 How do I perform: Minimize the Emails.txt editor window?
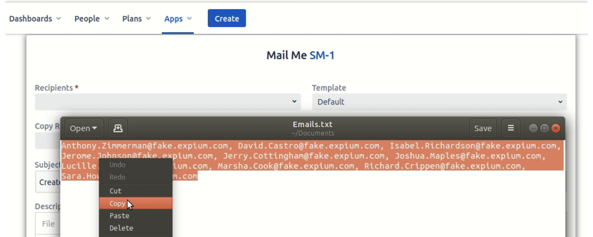pyautogui.click(x=533, y=128)
